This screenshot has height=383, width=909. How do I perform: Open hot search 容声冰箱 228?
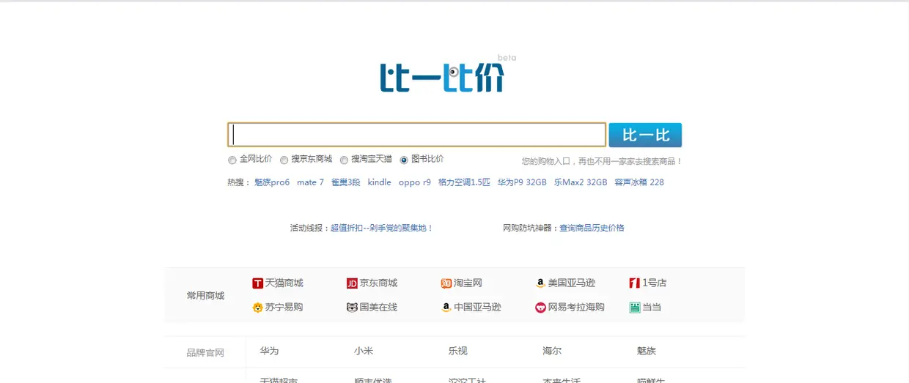click(639, 182)
